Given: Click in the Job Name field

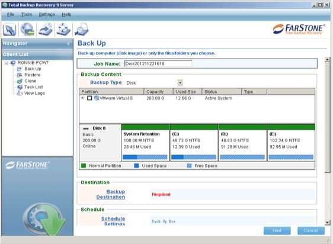Looking at the screenshot, I should [x=158, y=64].
